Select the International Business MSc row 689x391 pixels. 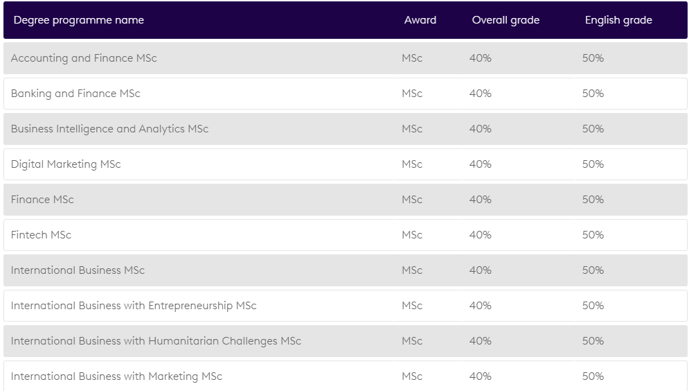click(78, 270)
